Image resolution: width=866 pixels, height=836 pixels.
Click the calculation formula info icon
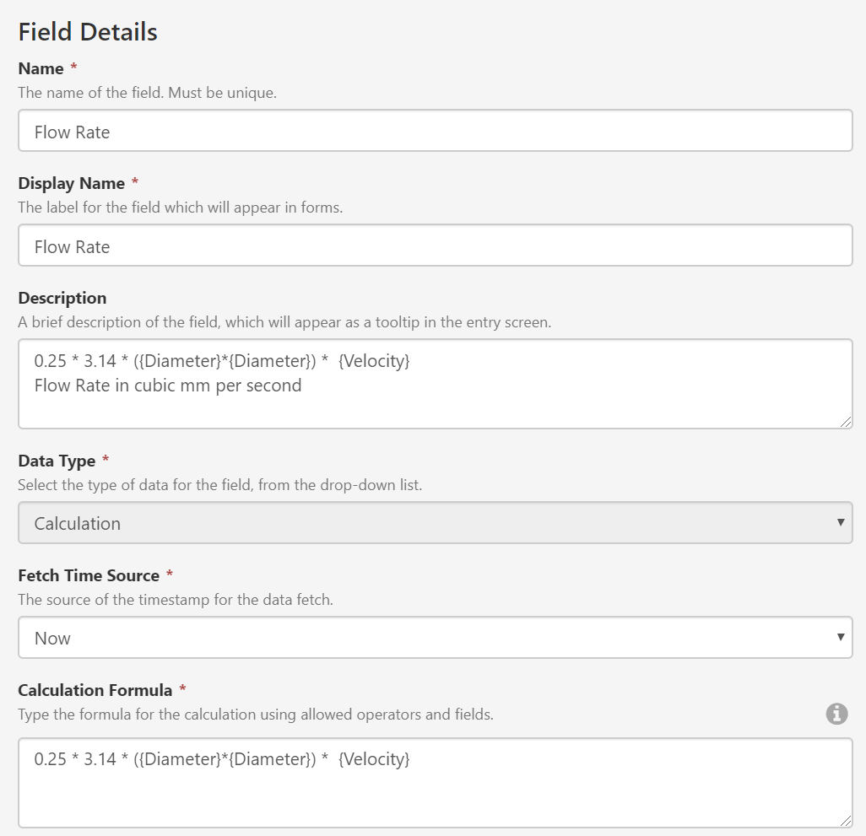point(836,715)
